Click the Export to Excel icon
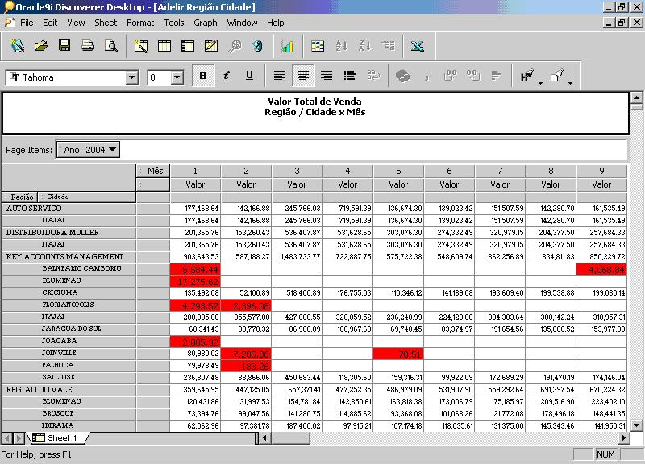 [417, 47]
